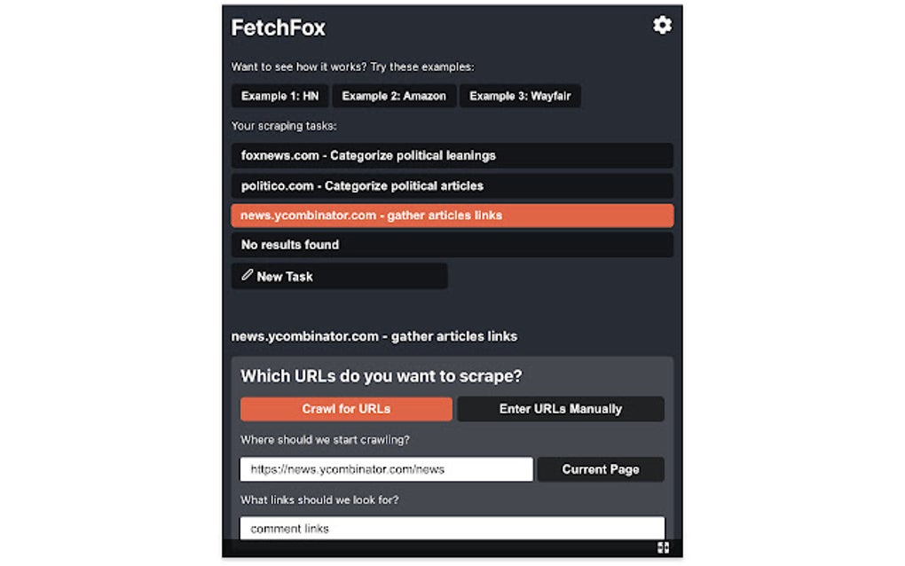Load the Example 3: Wayfair sample
The image size is (905, 566).
pos(519,96)
